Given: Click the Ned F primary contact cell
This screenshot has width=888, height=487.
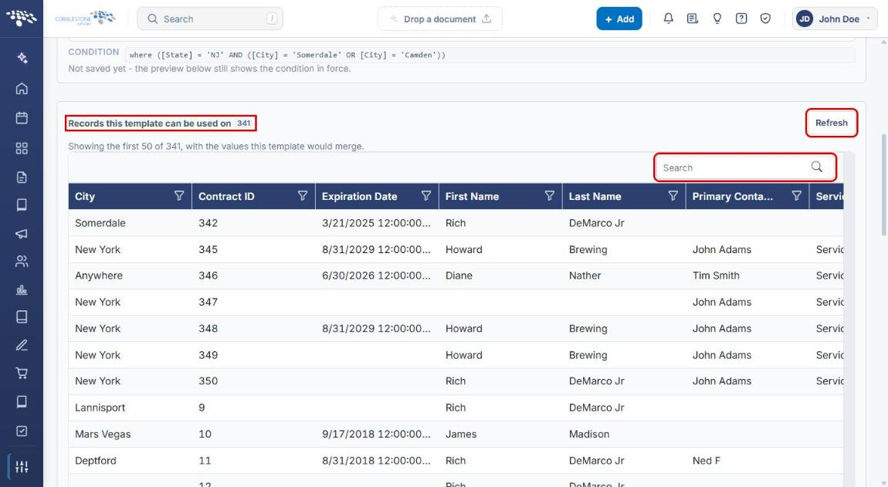Looking at the screenshot, I should (747, 461).
